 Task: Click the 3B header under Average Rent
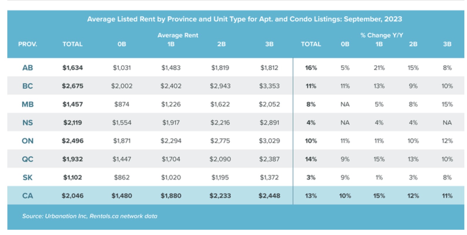pyautogui.click(x=269, y=44)
